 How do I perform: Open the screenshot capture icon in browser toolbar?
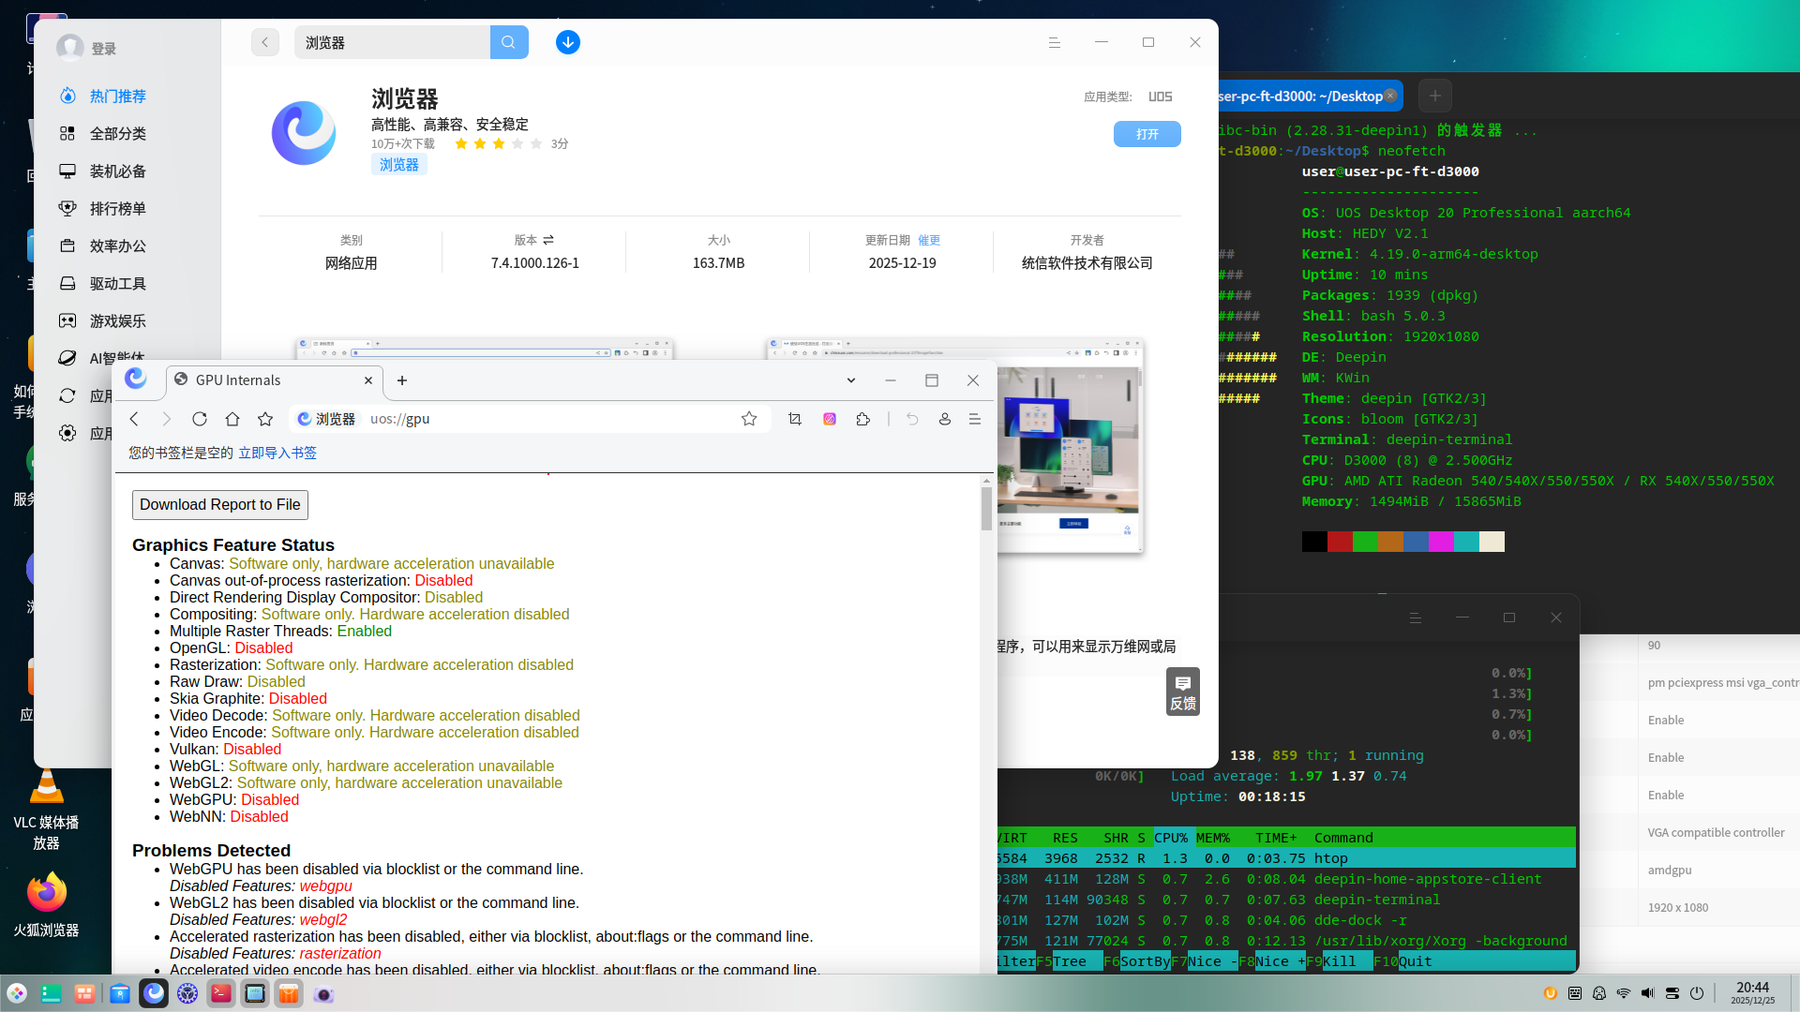pos(794,419)
